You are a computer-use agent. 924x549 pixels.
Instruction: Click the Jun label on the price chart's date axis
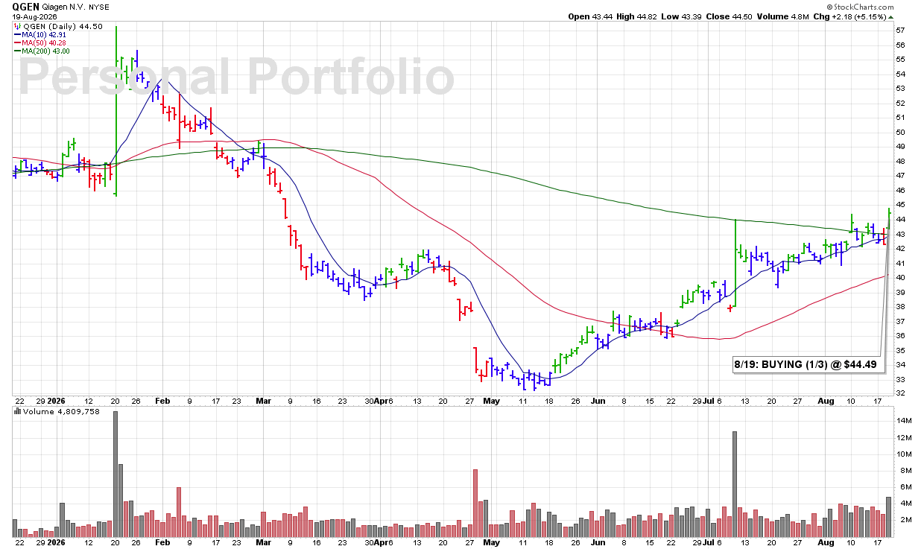(x=598, y=400)
